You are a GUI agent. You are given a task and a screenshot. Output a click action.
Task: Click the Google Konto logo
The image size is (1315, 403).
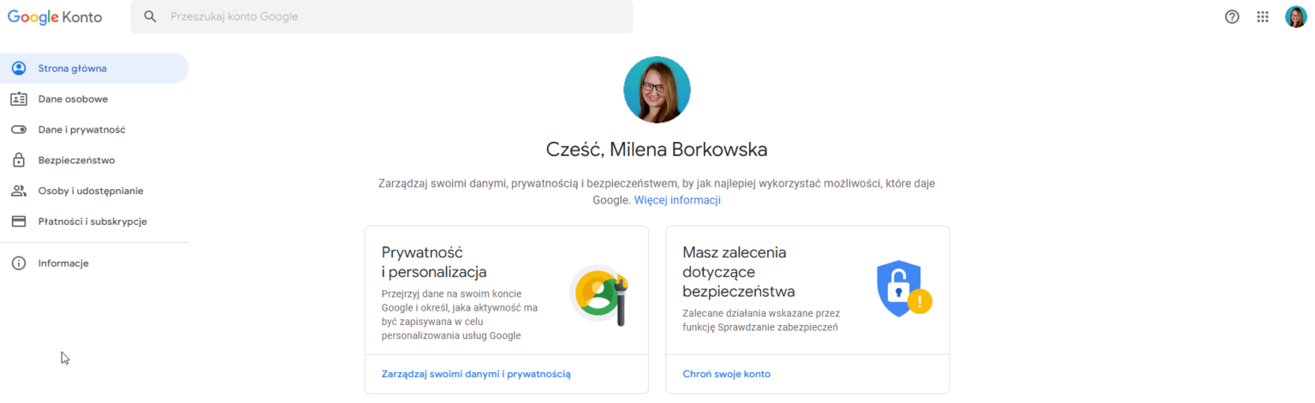pos(56,16)
